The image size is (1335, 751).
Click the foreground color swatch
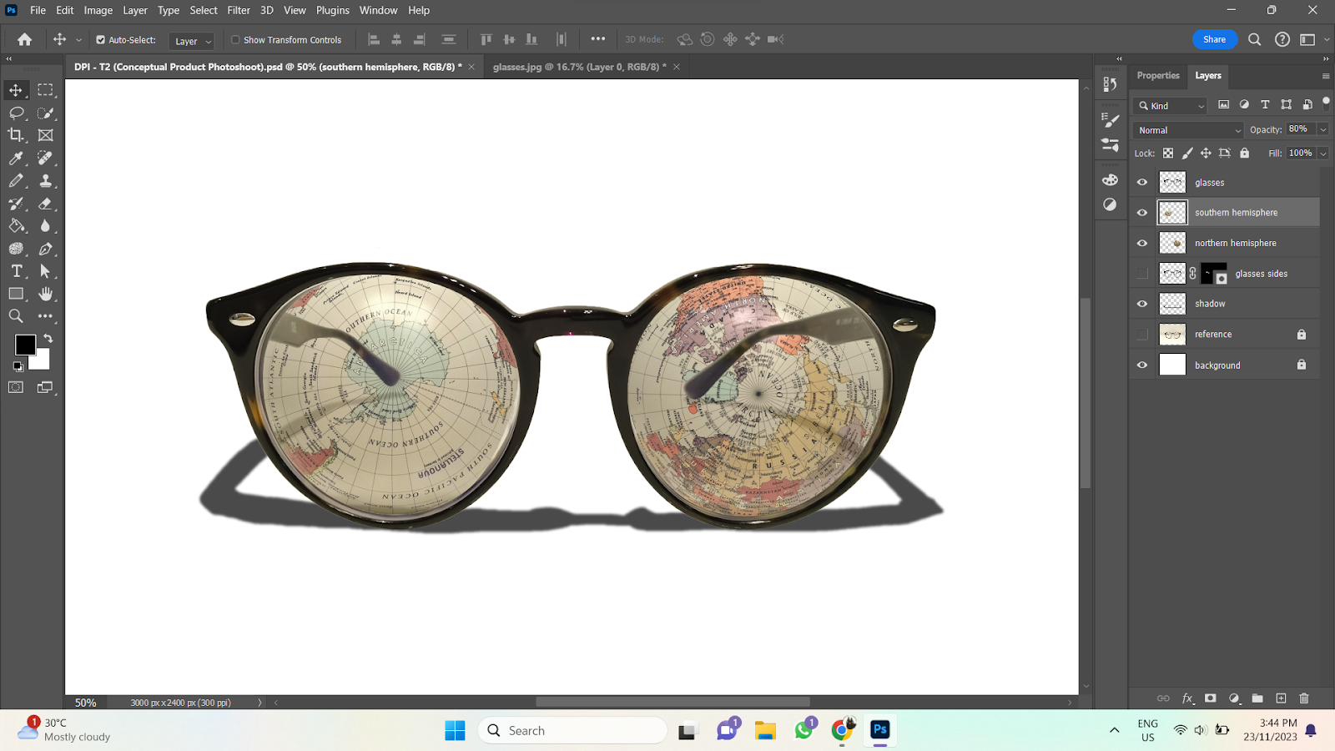(x=24, y=345)
